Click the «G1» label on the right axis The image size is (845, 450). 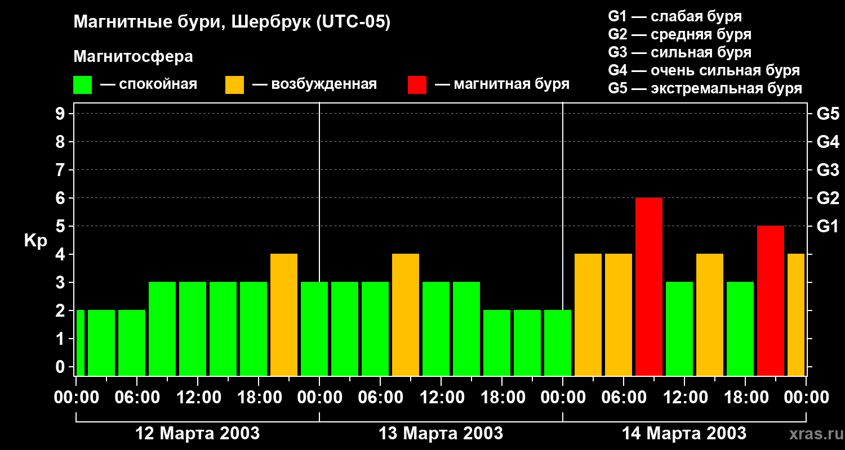tap(828, 226)
